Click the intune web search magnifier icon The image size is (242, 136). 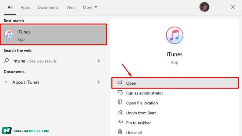tap(6, 61)
